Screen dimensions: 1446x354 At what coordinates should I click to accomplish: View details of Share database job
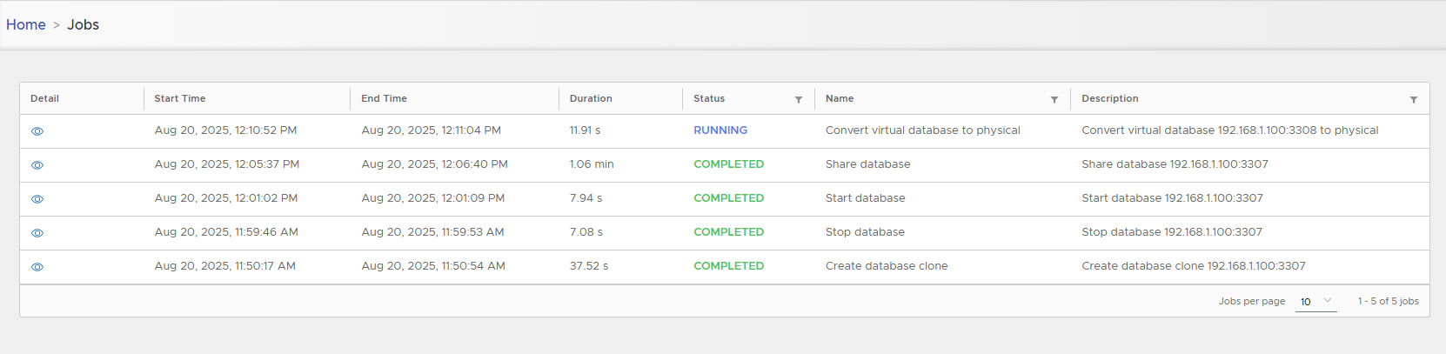pos(37,165)
